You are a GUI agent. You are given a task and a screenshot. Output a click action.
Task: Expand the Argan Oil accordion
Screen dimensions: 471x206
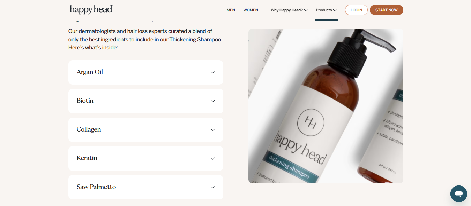click(x=145, y=72)
